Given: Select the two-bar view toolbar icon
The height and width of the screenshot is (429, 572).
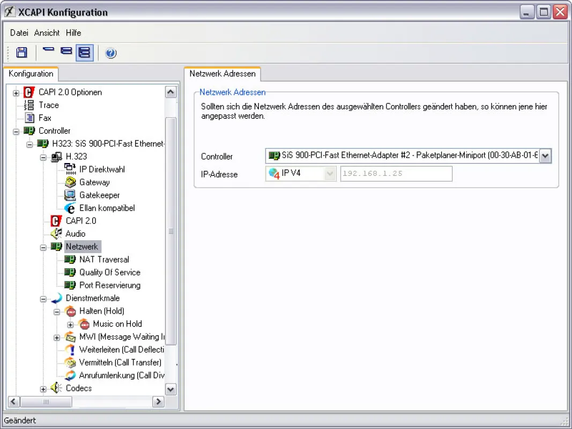Looking at the screenshot, I should (x=66, y=51).
